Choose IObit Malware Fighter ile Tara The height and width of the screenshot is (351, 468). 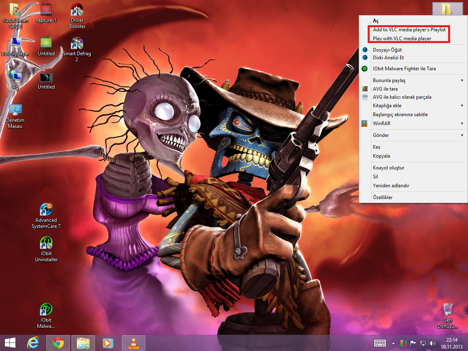(x=413, y=69)
